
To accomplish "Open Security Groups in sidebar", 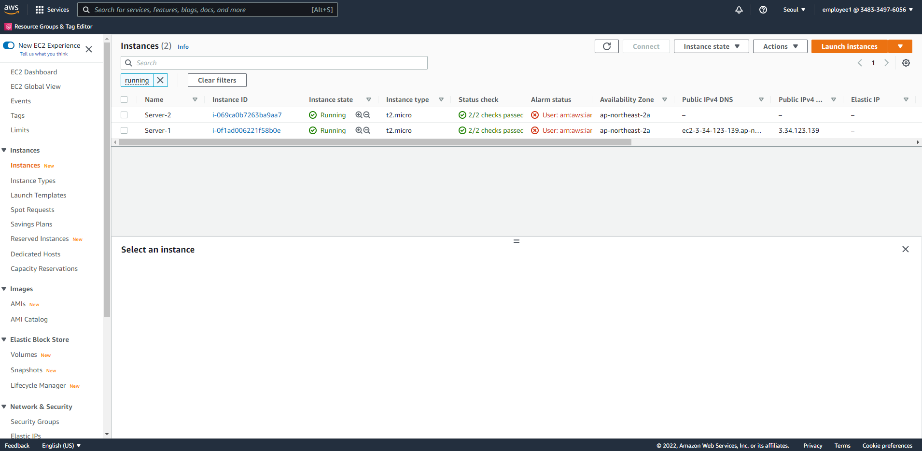I will tap(35, 422).
